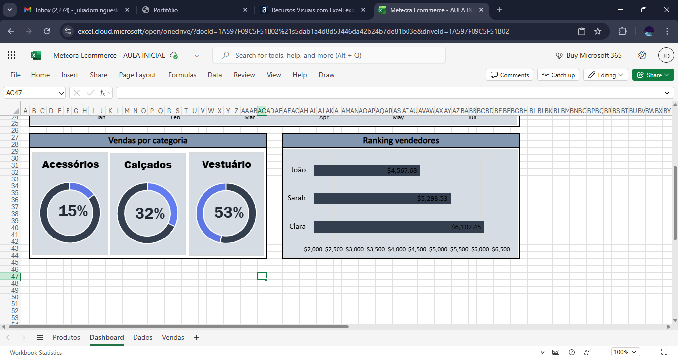Reload the browser page
The width and height of the screenshot is (678, 357).
click(47, 31)
